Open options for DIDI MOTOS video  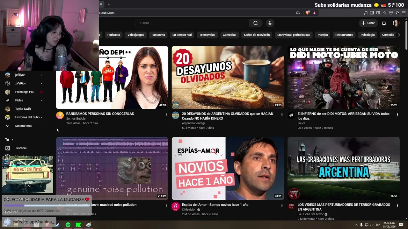point(397,114)
